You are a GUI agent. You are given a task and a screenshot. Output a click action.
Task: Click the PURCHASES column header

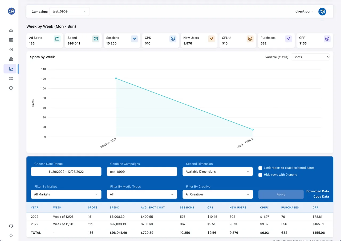click(x=290, y=207)
